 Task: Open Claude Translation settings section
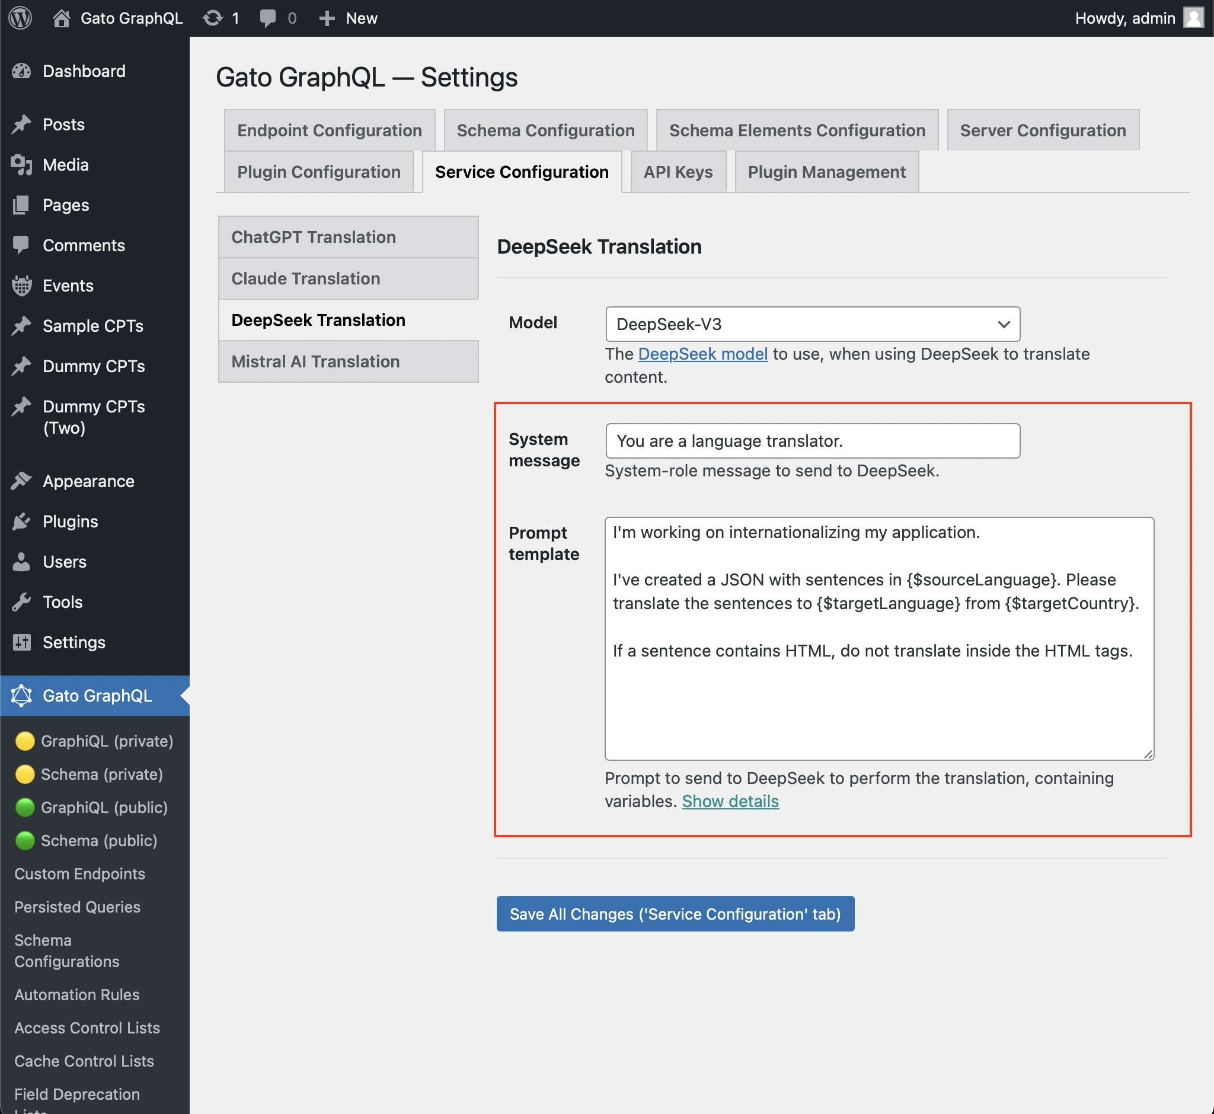pyautogui.click(x=348, y=278)
